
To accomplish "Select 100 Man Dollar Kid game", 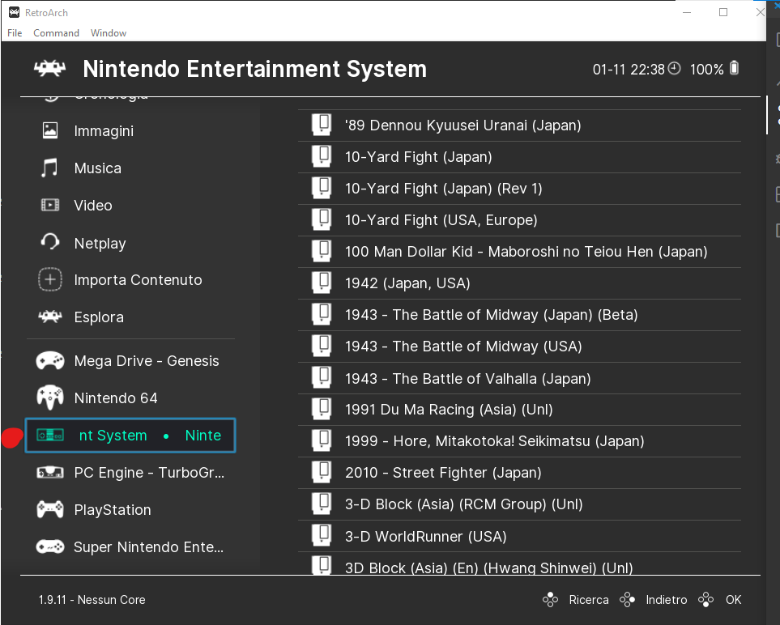I will (519, 252).
